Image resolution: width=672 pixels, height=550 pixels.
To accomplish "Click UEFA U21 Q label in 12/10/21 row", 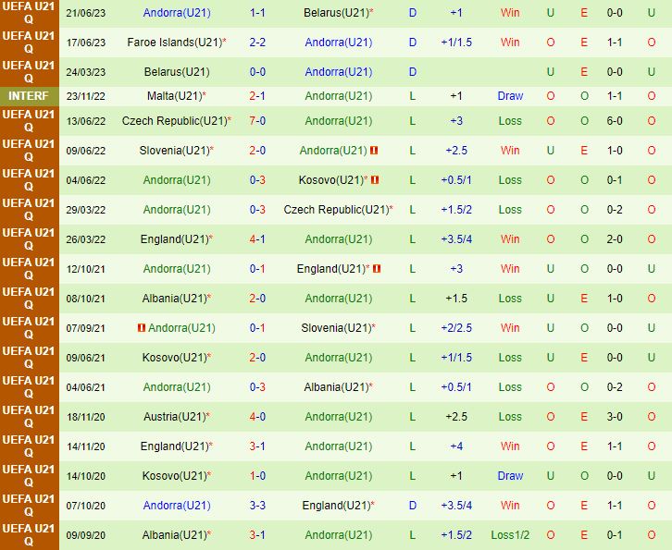I will (29, 269).
